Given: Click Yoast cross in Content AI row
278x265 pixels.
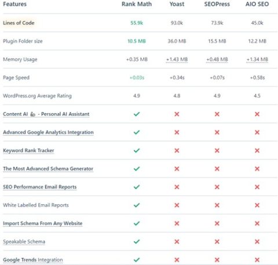Looking at the screenshot, I should 177,114.
